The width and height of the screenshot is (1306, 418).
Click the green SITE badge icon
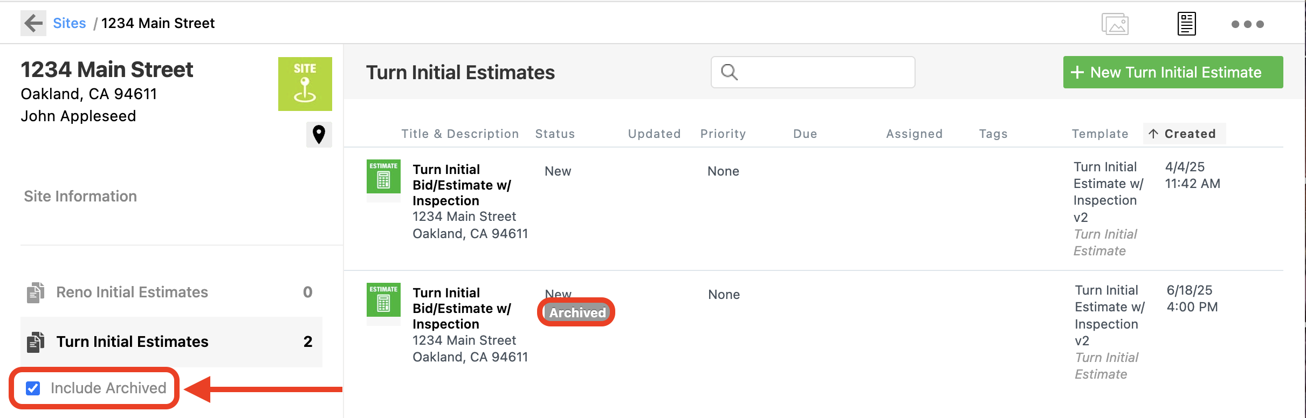pos(305,84)
